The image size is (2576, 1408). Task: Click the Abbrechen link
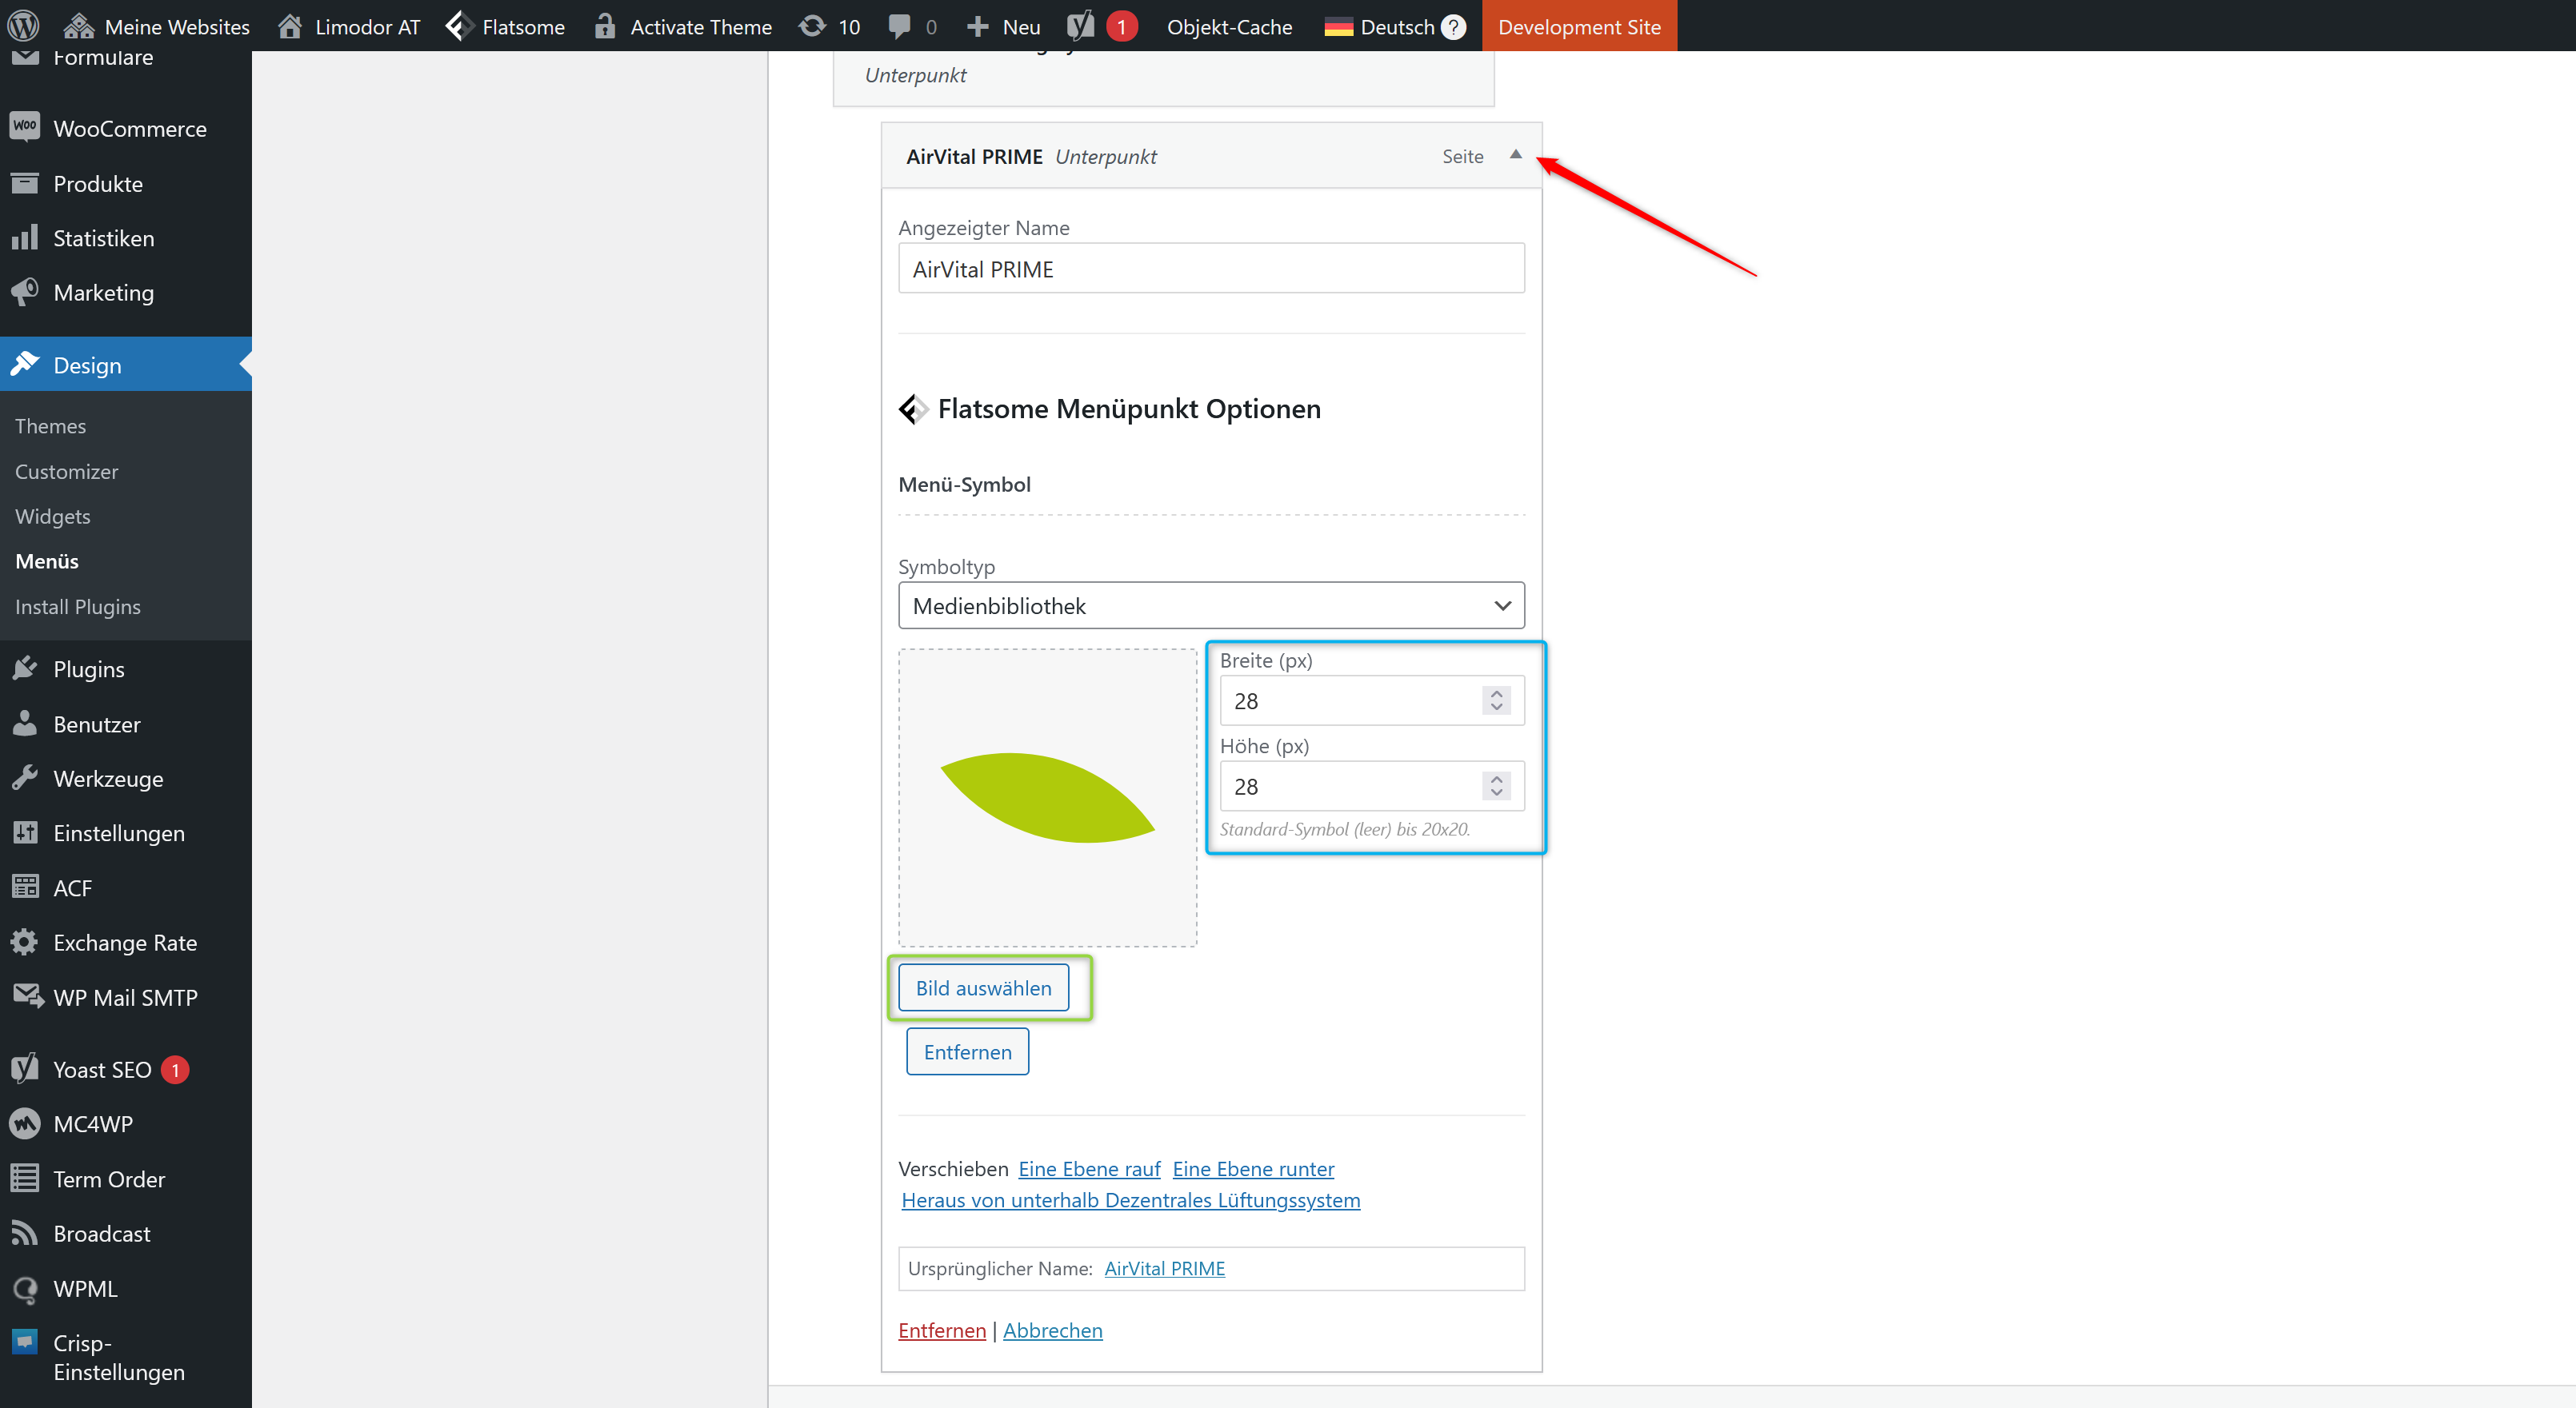click(x=1052, y=1330)
